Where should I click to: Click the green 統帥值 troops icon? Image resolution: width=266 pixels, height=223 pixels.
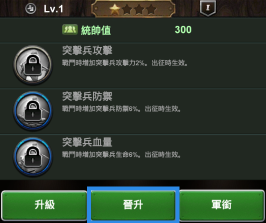click(x=70, y=29)
